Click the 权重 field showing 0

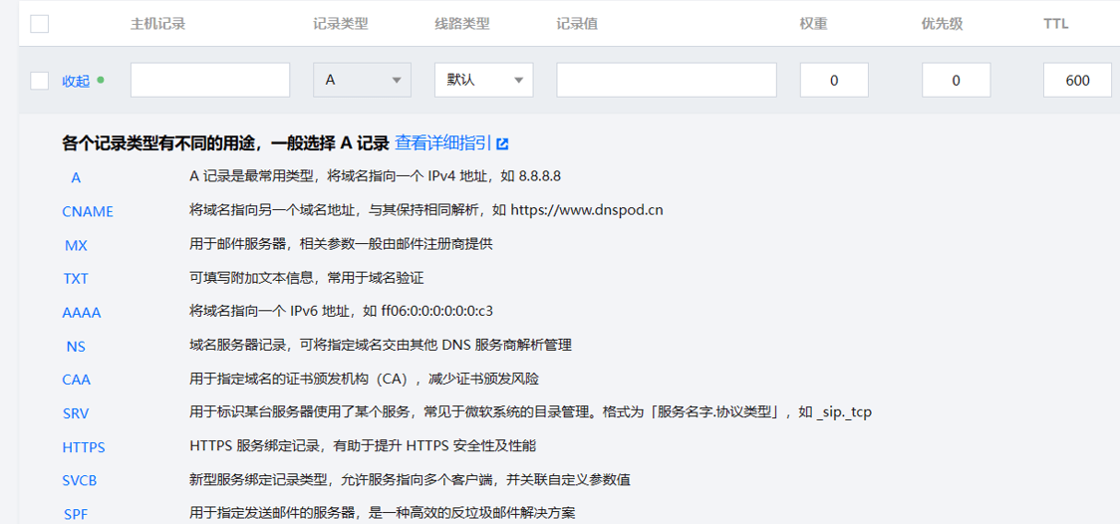pos(834,80)
